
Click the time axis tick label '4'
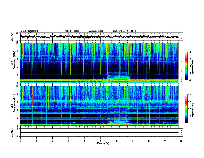click(85, 141)
